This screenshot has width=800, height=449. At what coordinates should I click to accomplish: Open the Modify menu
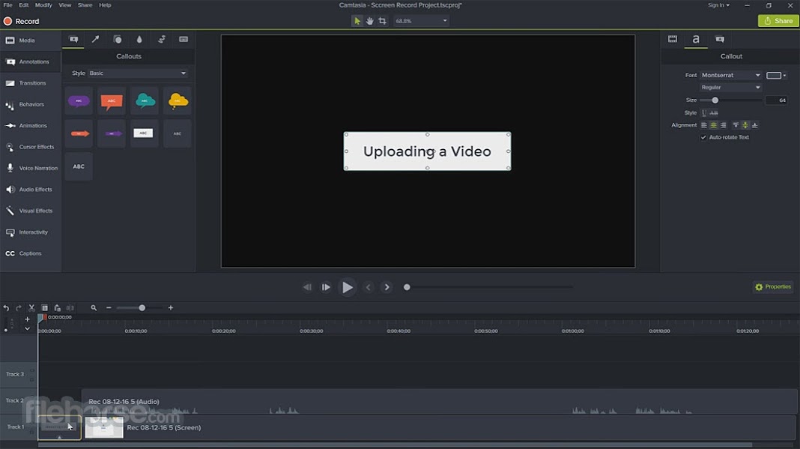click(x=43, y=5)
